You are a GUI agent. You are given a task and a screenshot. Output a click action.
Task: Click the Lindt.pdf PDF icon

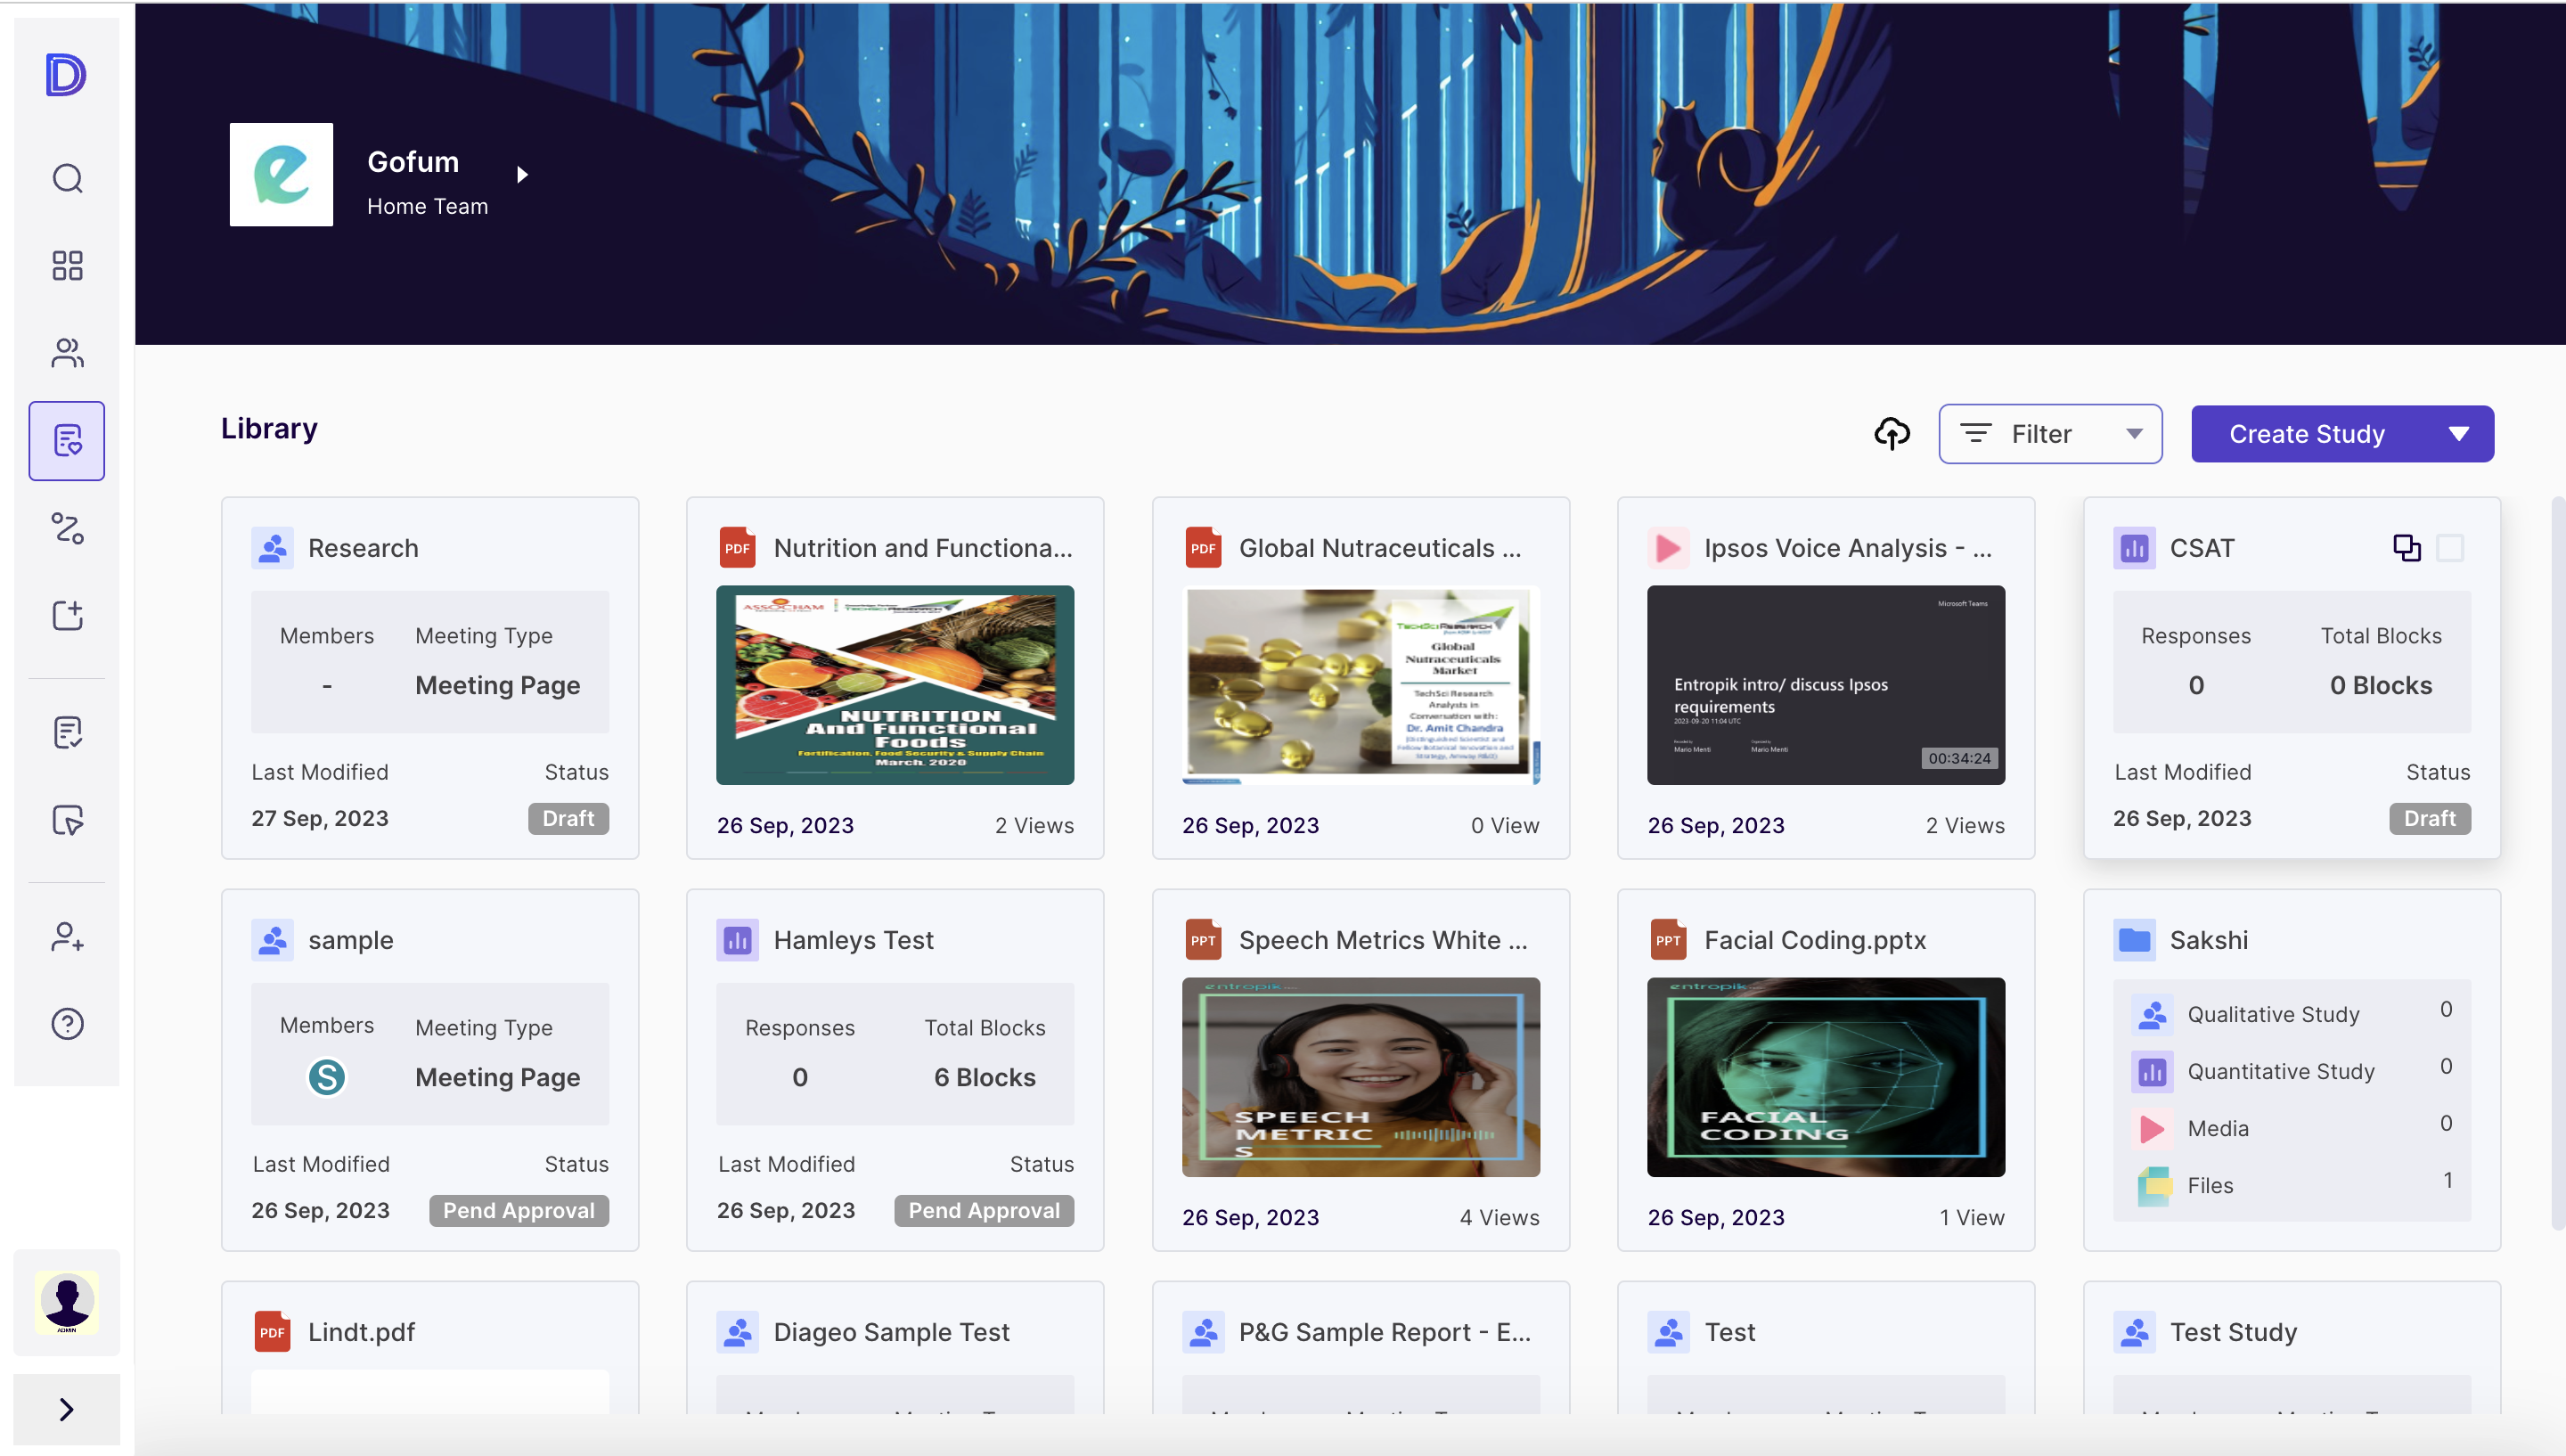[x=272, y=1331]
